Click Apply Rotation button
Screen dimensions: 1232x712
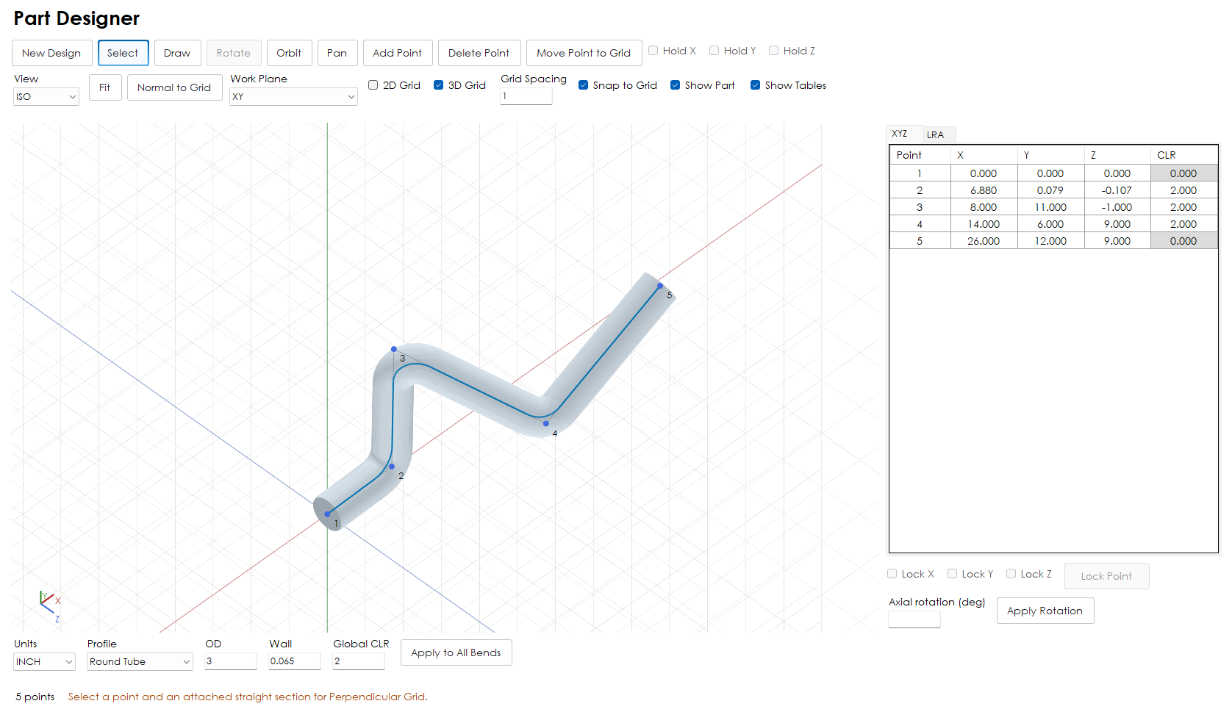[1045, 611]
